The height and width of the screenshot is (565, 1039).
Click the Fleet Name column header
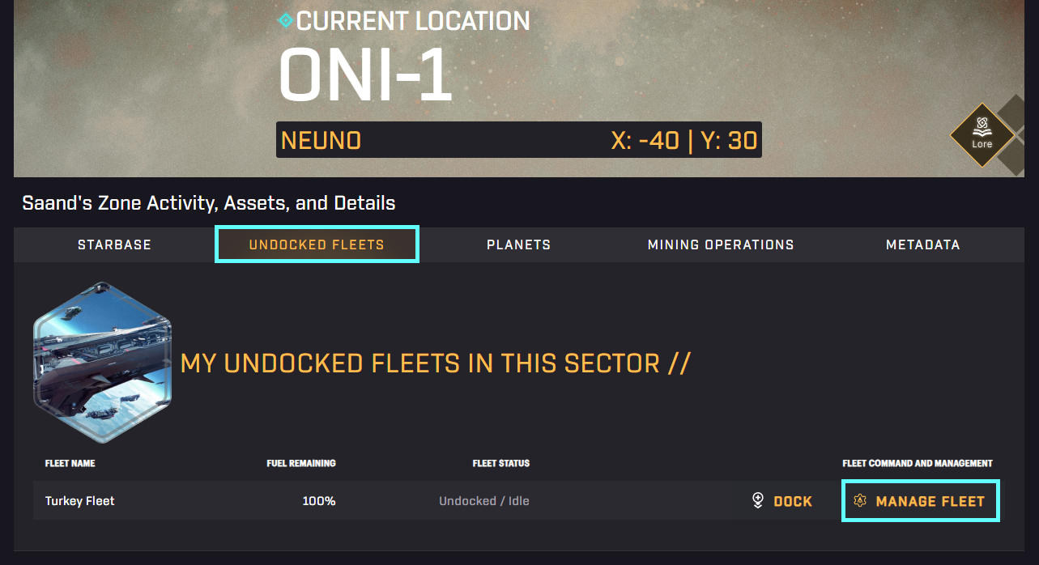(70, 464)
